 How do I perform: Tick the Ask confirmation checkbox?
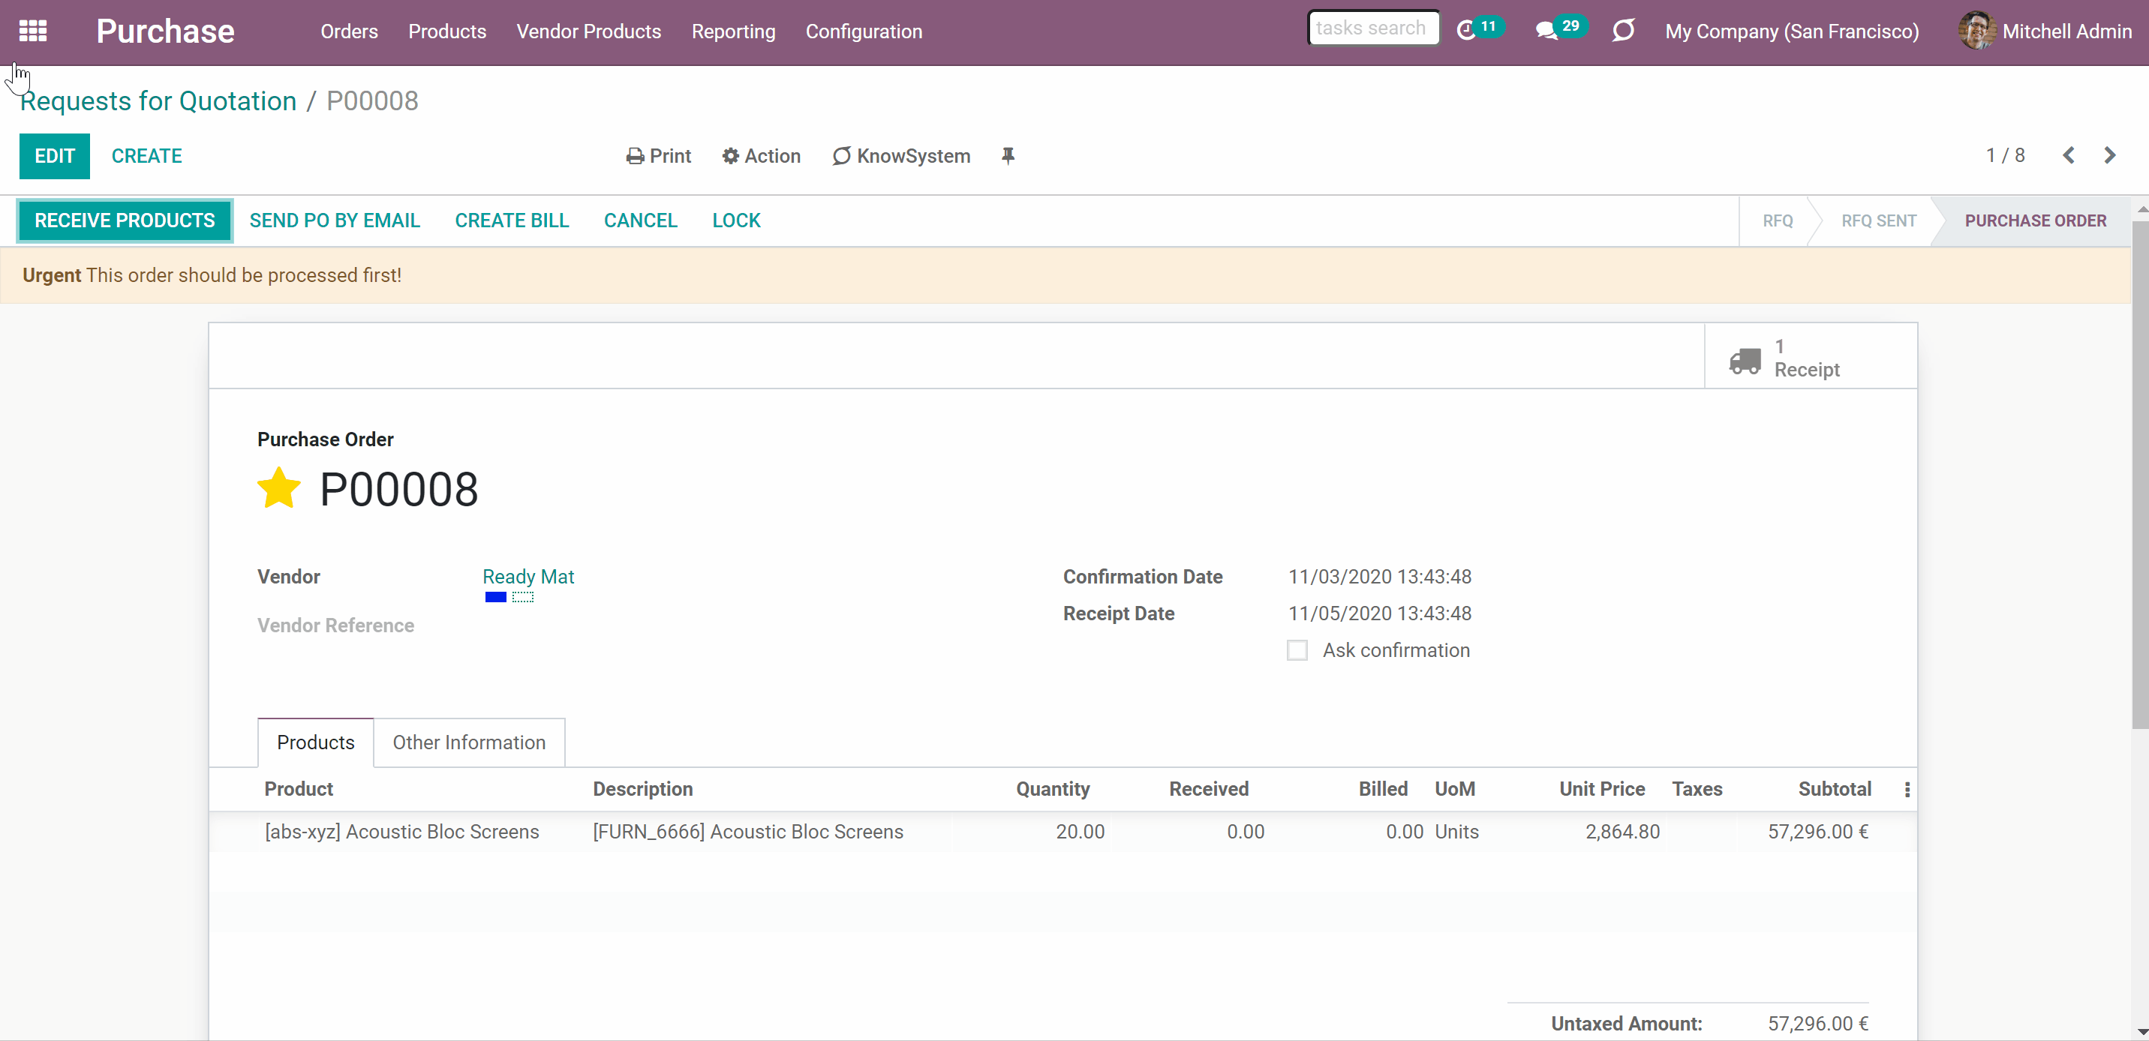[1297, 649]
